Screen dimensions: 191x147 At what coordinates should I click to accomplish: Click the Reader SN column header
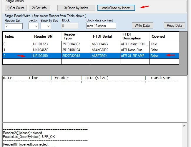(47, 36)
